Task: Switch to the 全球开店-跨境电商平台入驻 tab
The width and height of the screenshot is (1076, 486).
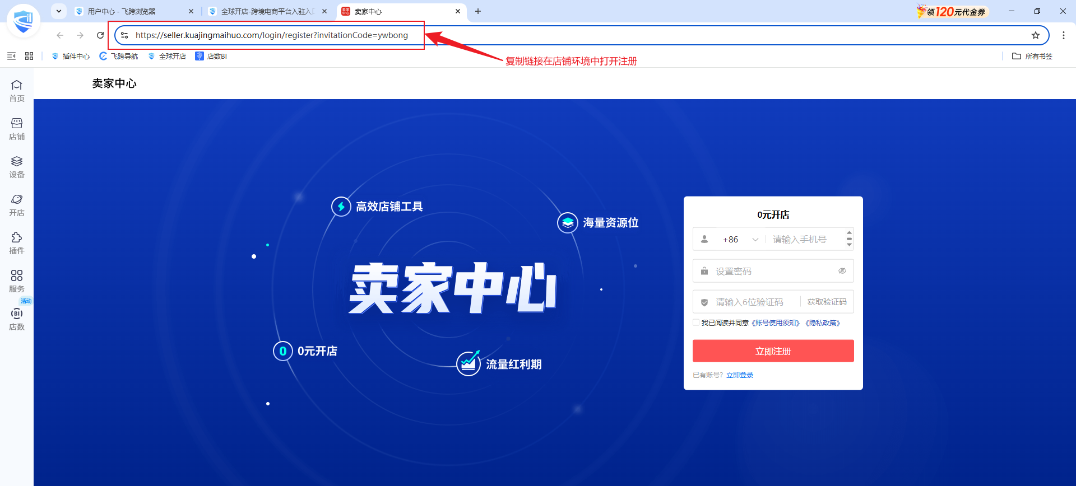Action: point(267,11)
